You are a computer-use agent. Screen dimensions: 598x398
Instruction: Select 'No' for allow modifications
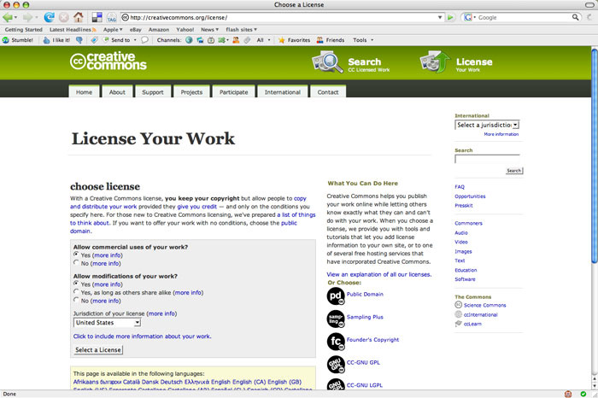point(76,301)
